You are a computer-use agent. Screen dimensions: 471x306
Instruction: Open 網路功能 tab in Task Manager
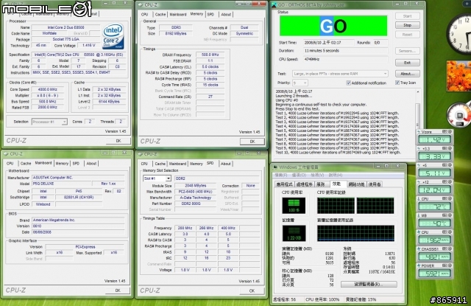pos(356,184)
